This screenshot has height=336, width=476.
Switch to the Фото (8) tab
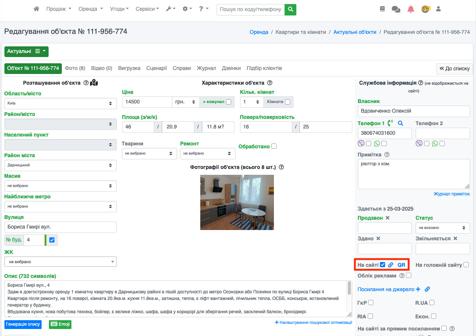[x=75, y=68]
